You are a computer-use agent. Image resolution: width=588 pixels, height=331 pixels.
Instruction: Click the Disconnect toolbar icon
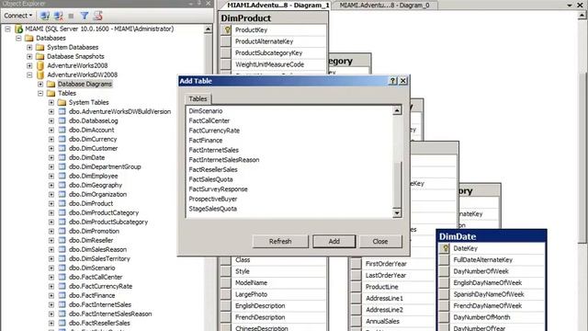[58, 16]
